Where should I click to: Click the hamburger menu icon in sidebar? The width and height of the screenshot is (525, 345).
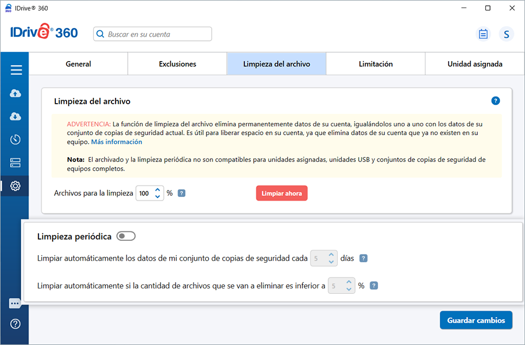pos(16,70)
